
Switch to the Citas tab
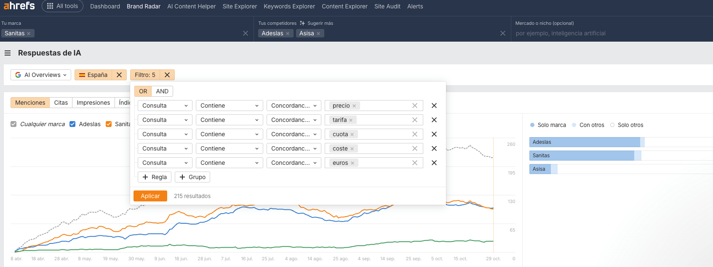coord(61,103)
